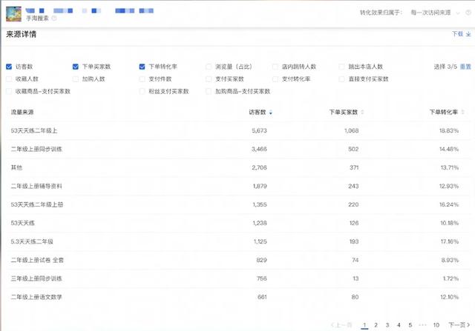475x331 pixels.
Task: Click the buyer count 1,068 cell
Action: (351, 130)
